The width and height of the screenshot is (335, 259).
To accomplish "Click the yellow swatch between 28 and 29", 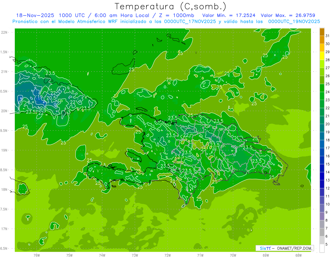I will coord(322,56).
